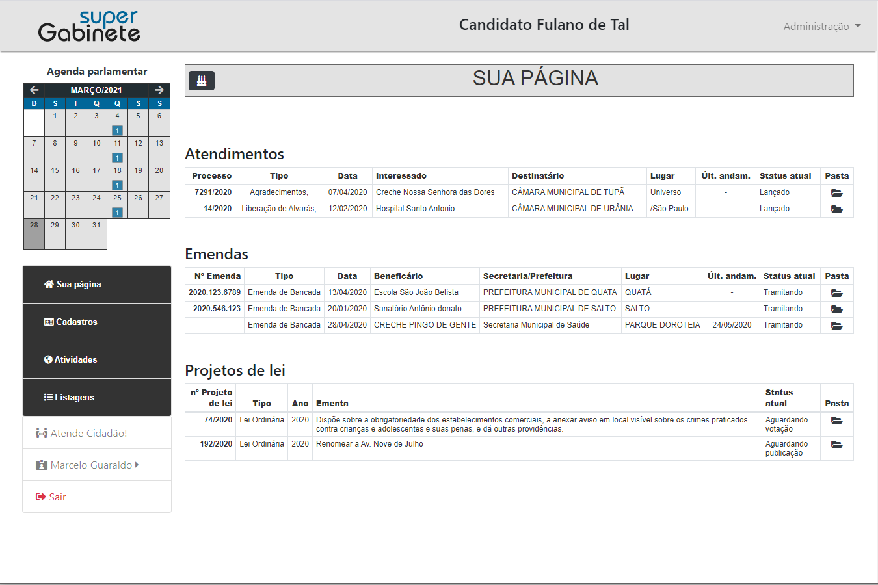878x585 pixels.
Task: Go to next month in calendar
Action: [x=159, y=90]
